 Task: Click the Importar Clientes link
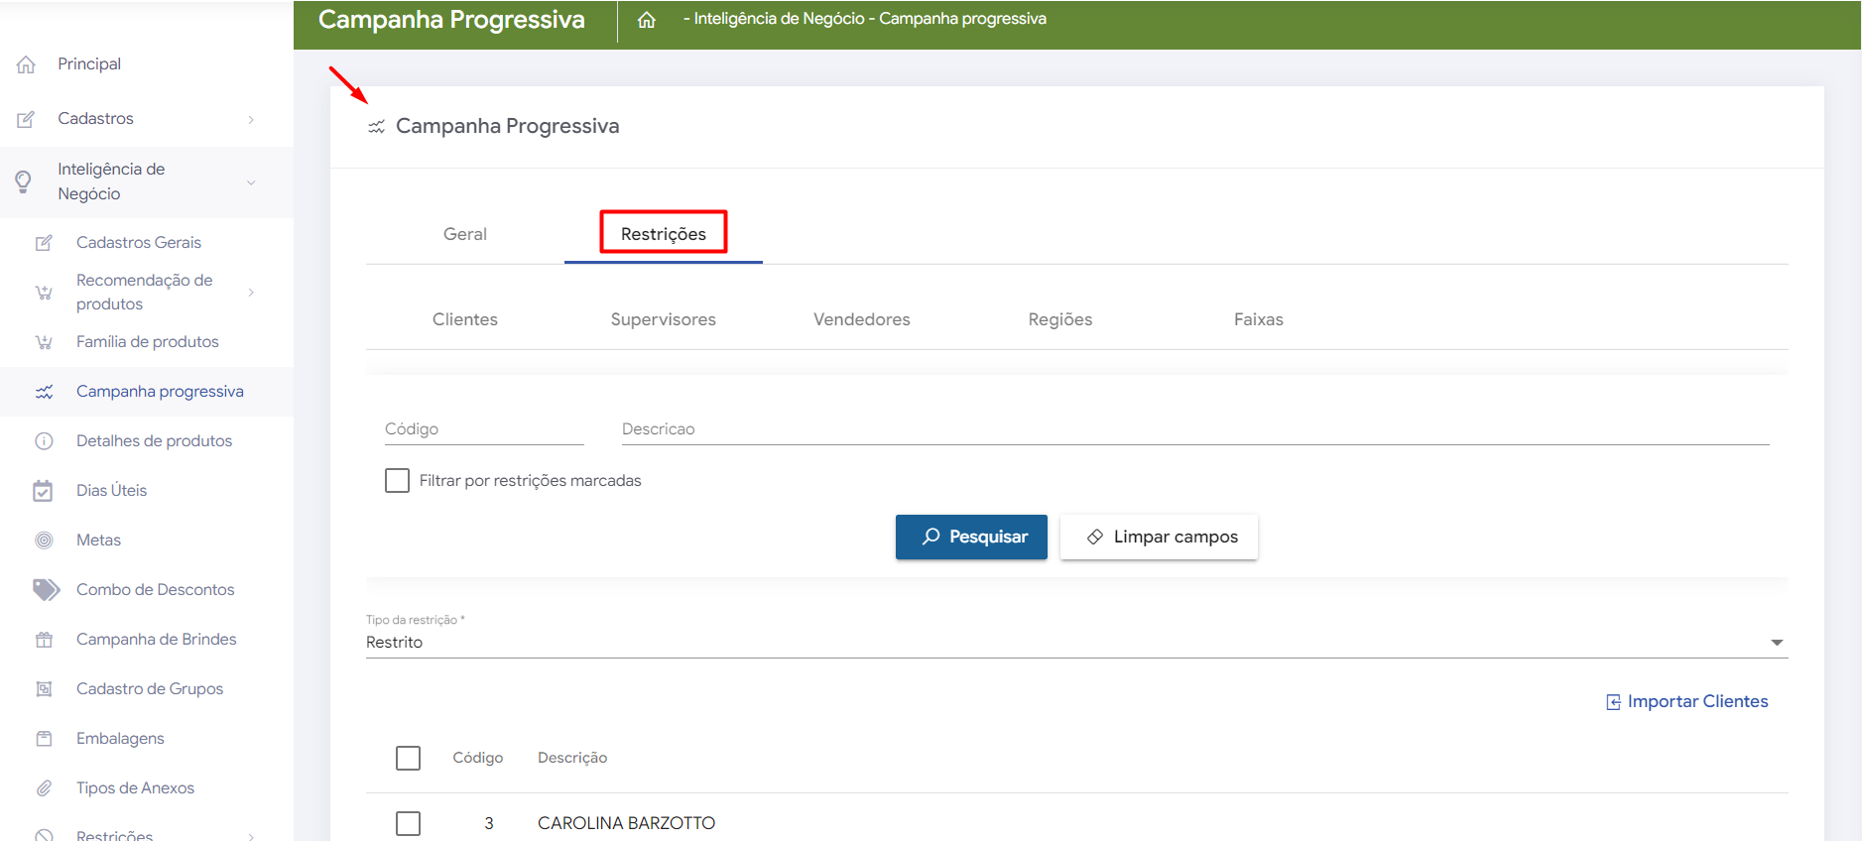(x=1686, y=702)
